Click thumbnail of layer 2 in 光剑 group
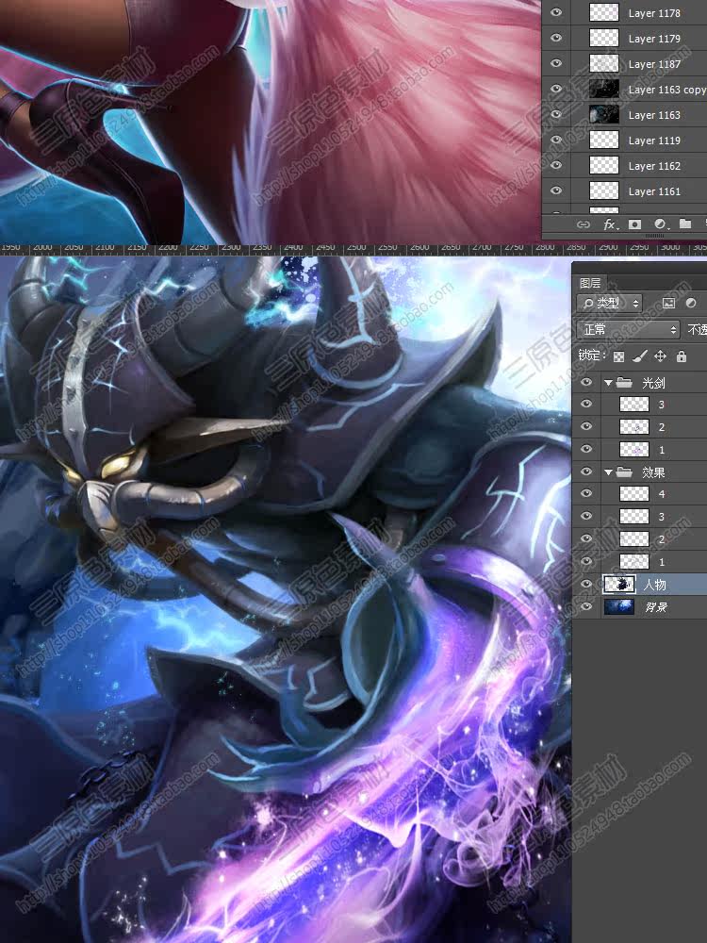This screenshot has width=707, height=943. [x=634, y=427]
